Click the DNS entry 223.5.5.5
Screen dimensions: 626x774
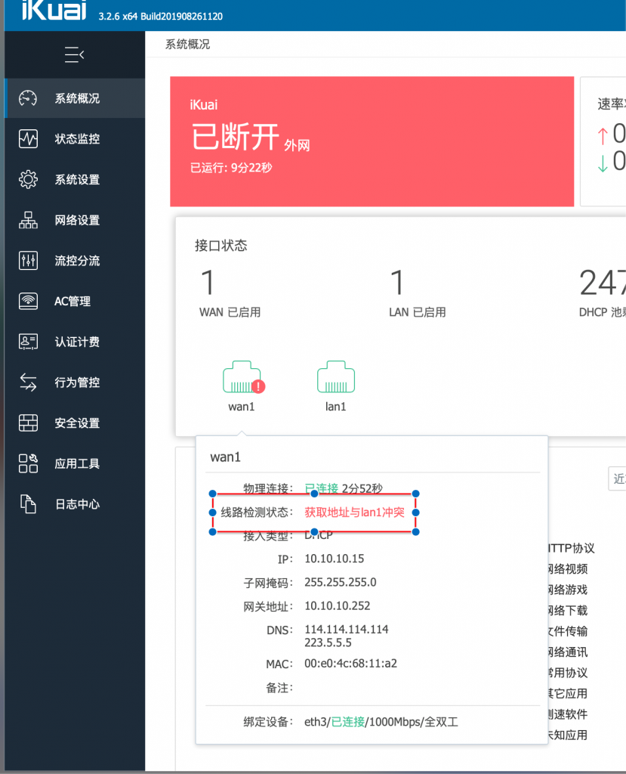coord(328,642)
